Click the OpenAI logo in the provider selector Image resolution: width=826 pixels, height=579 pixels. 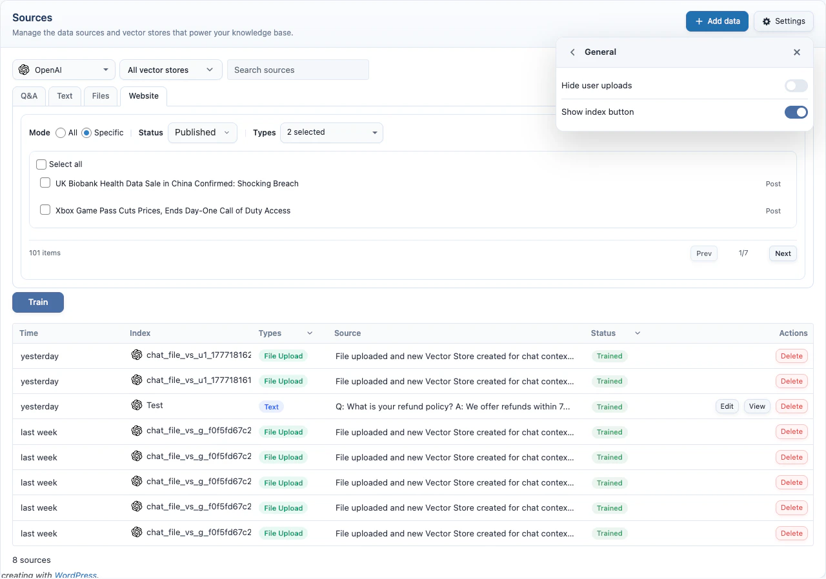[24, 69]
